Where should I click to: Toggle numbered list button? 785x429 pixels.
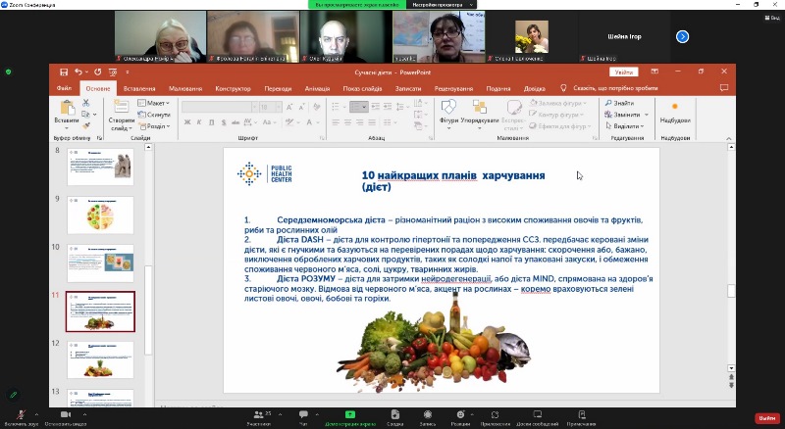tap(358, 107)
